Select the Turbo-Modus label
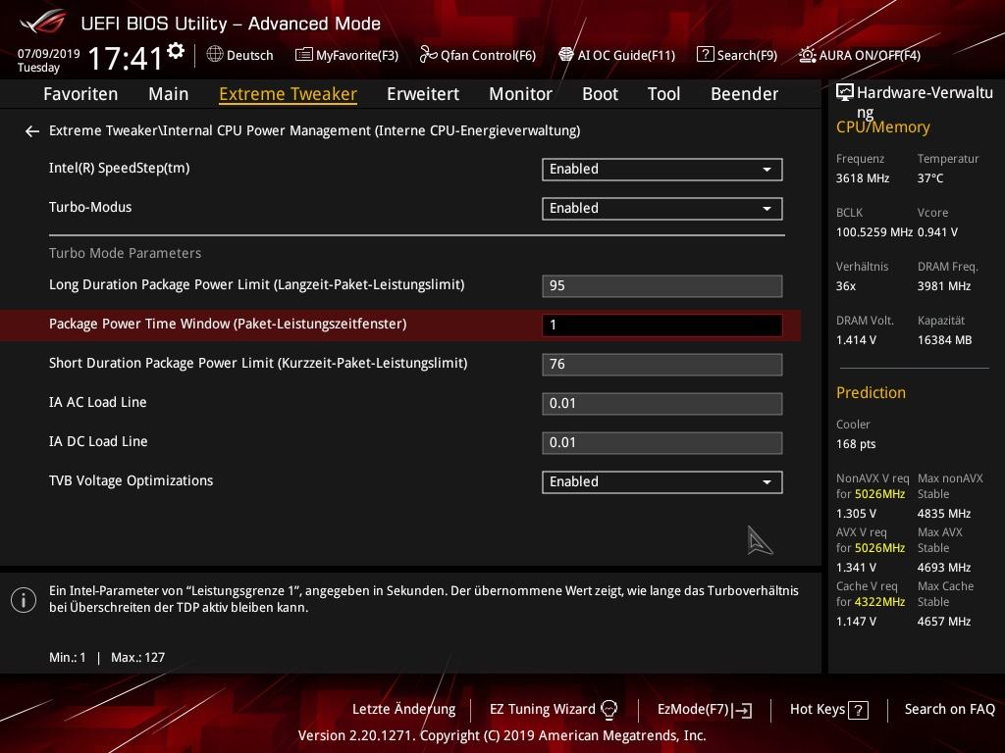1005x753 pixels. (90, 208)
